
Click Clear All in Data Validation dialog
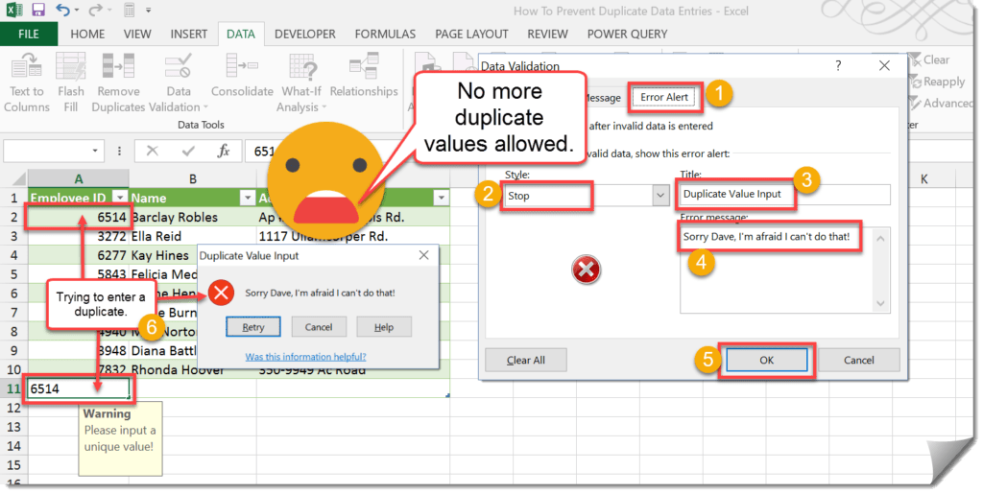click(x=525, y=360)
